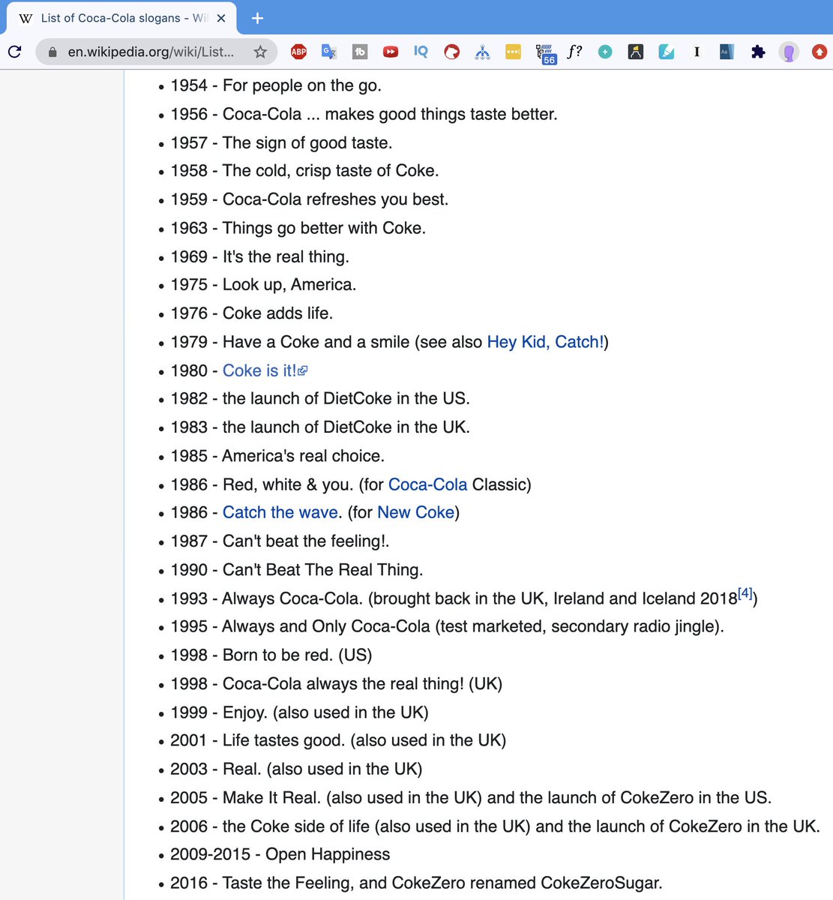Open a new tab with the plus button
The height and width of the screenshot is (900, 833).
(x=257, y=18)
